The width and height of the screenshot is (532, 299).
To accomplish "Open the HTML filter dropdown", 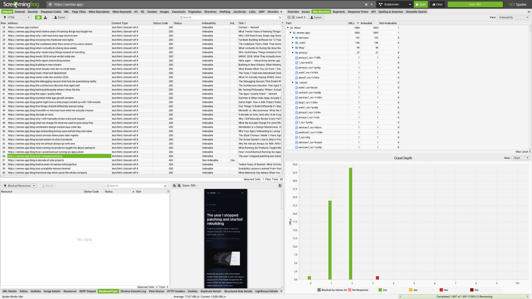I will pos(17,17).
